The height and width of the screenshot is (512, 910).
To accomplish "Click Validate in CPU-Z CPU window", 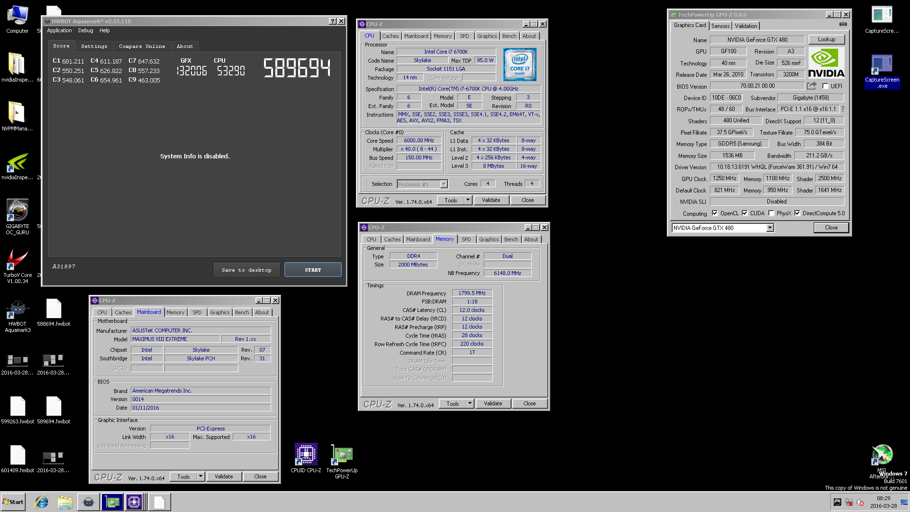I will (491, 200).
